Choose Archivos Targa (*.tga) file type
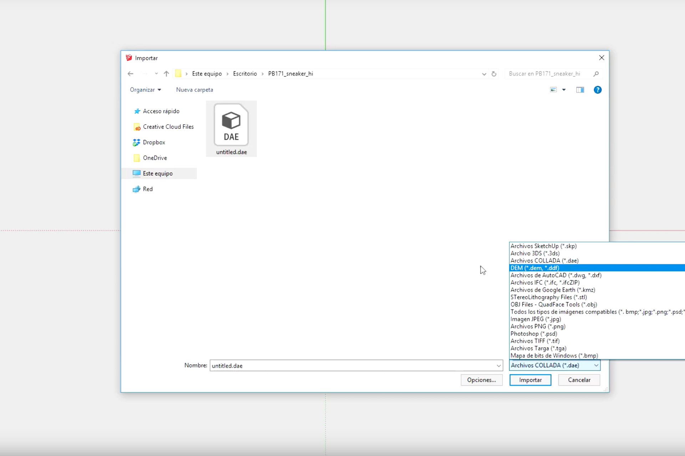 [598, 348]
